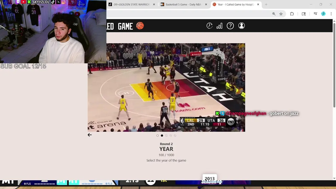Viewport: 336px width, 189px height.
Task: Click the 'YEAR' heading
Action: pyautogui.click(x=166, y=149)
